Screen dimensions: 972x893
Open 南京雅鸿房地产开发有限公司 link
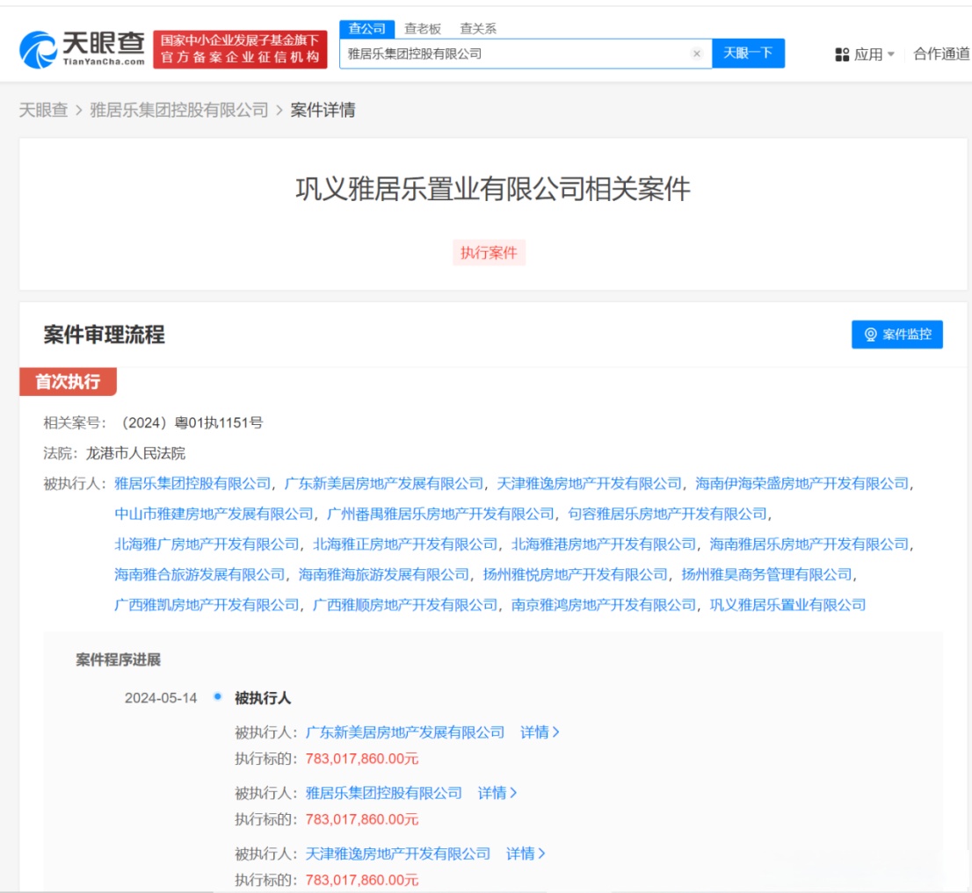[603, 605]
